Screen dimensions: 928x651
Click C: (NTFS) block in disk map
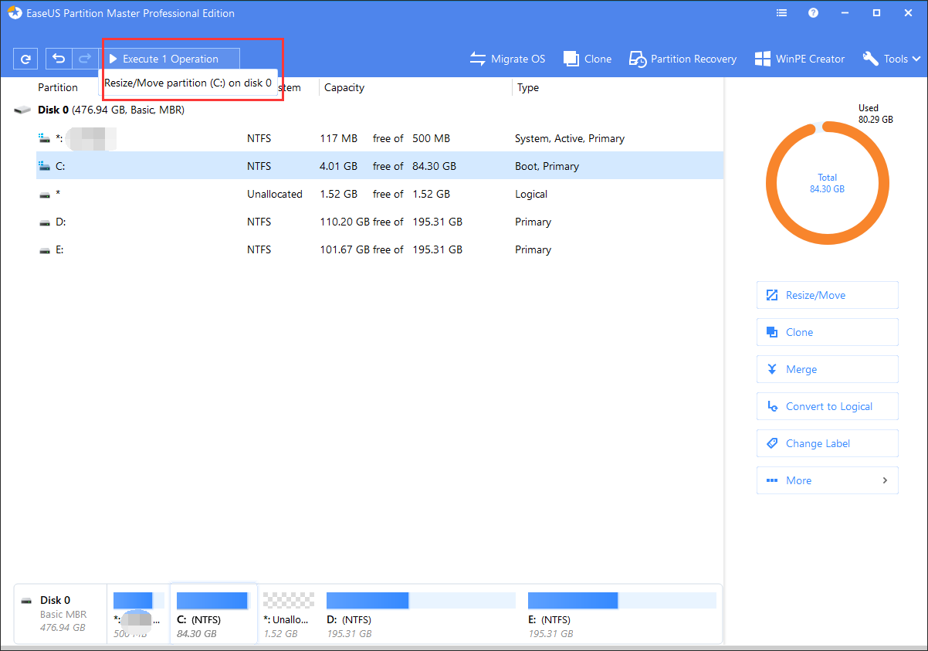click(213, 613)
